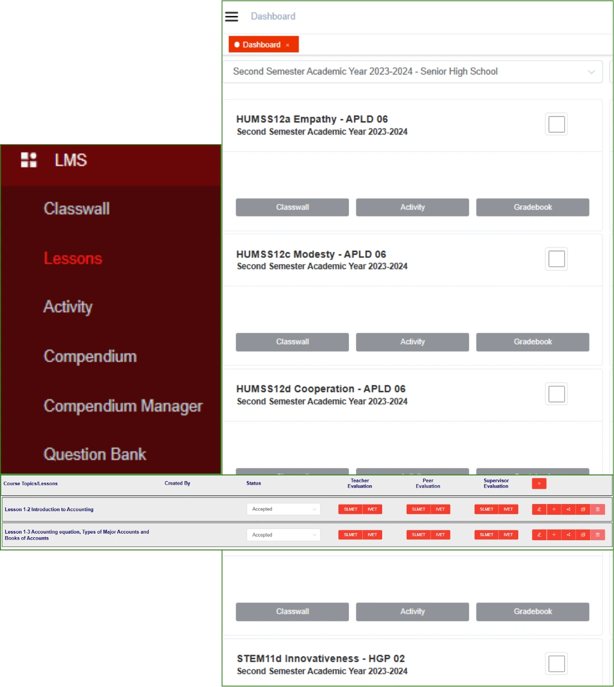Click the edit icon for Lesson 1-2
This screenshot has width=614, height=687.
coord(539,509)
